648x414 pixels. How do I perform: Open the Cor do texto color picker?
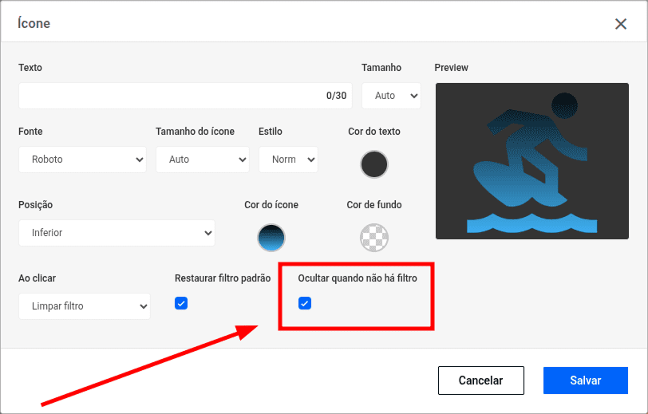click(x=374, y=164)
